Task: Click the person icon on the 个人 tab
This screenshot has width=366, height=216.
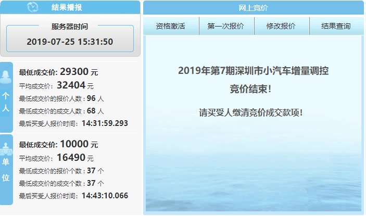Action: [6, 77]
